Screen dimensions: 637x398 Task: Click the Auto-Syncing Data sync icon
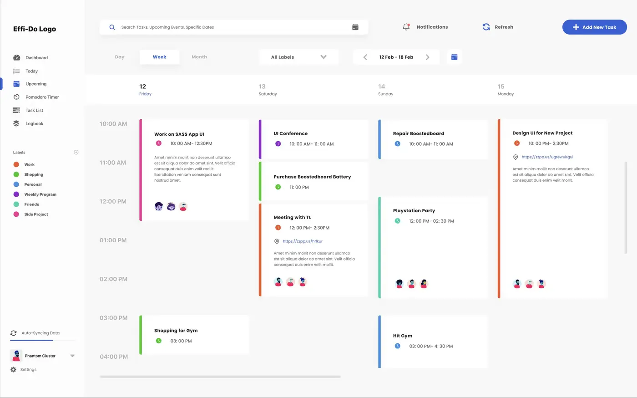pyautogui.click(x=14, y=333)
